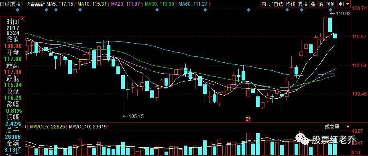368x156 pixels.
Task: Click the leftmost blue diamond info marker
Action: pyautogui.click(x=17, y=10)
